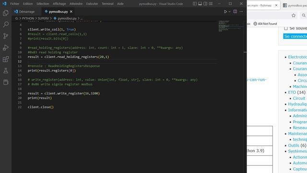Open the Reseau subcategory link
307x173 pixels.
(x=300, y=128)
